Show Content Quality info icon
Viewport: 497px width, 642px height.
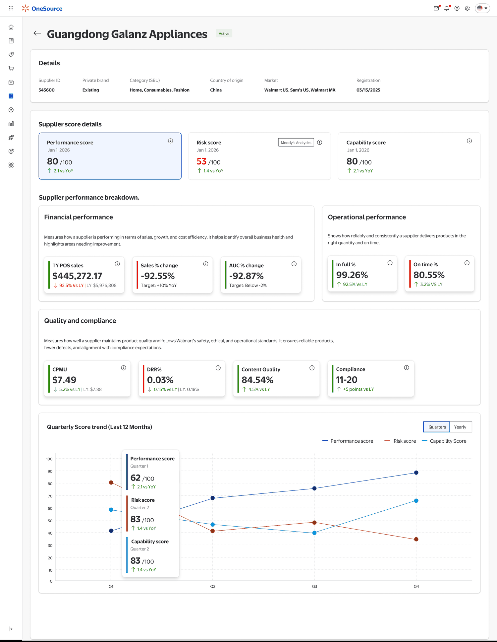(312, 368)
